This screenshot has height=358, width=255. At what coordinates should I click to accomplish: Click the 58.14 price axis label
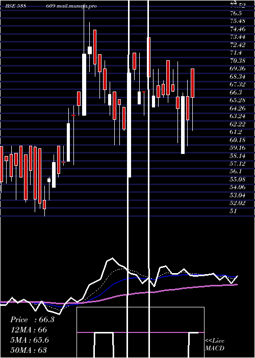click(x=238, y=155)
